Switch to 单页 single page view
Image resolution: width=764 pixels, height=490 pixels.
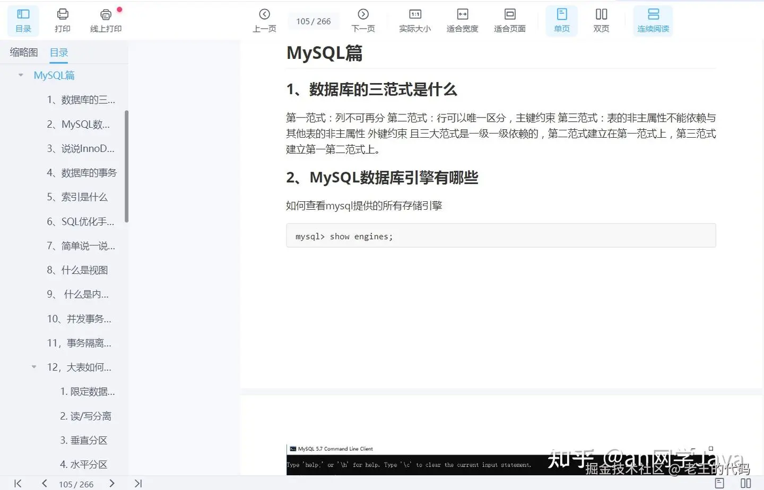(562, 21)
